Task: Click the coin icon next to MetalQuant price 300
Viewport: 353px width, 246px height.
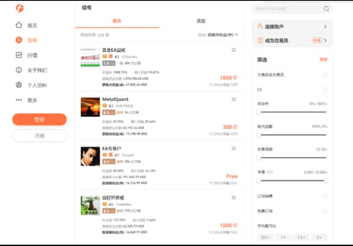Action: point(235,127)
